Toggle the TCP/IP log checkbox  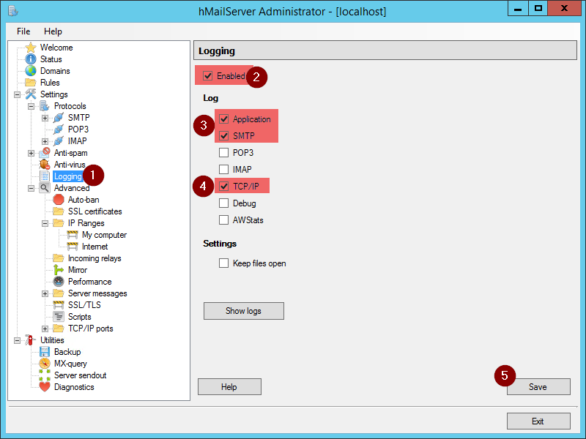tap(223, 186)
